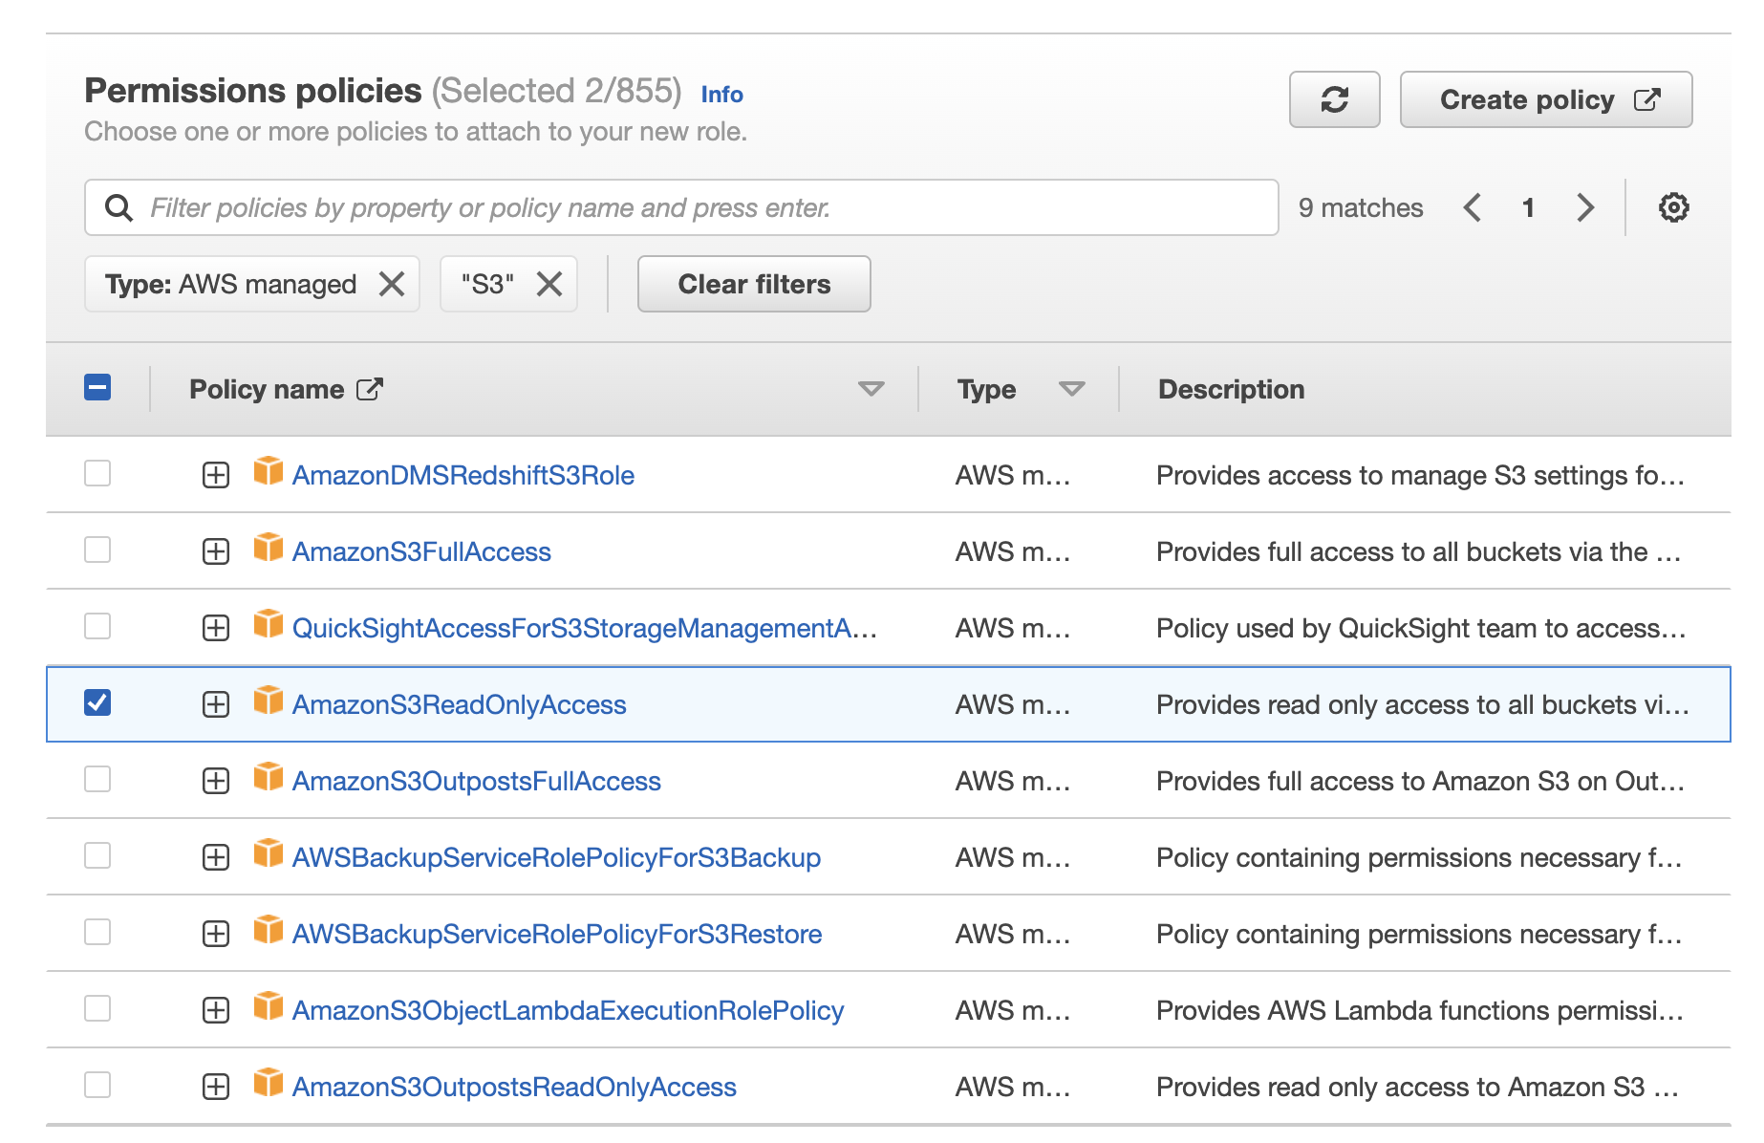Expand the AmazonS3OutpostsReadOnlyAccess details
1764x1143 pixels.
(x=216, y=1087)
